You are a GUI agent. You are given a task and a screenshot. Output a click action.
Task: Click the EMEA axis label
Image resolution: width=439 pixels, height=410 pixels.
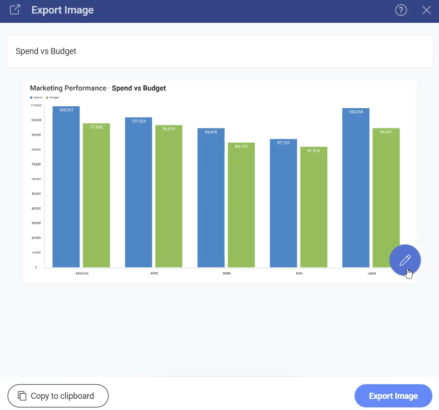(227, 273)
